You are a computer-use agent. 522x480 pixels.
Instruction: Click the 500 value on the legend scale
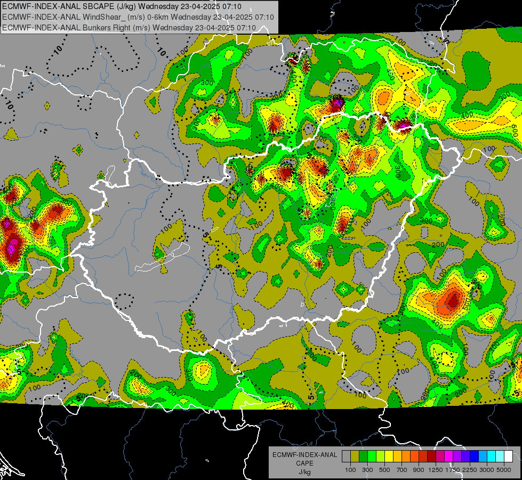coord(384,470)
